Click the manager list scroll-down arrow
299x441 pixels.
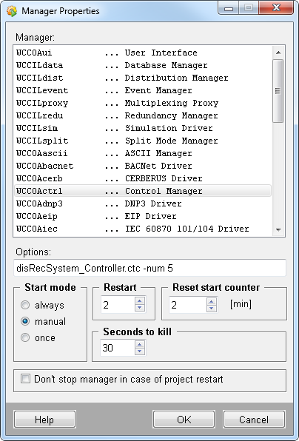pos(278,230)
